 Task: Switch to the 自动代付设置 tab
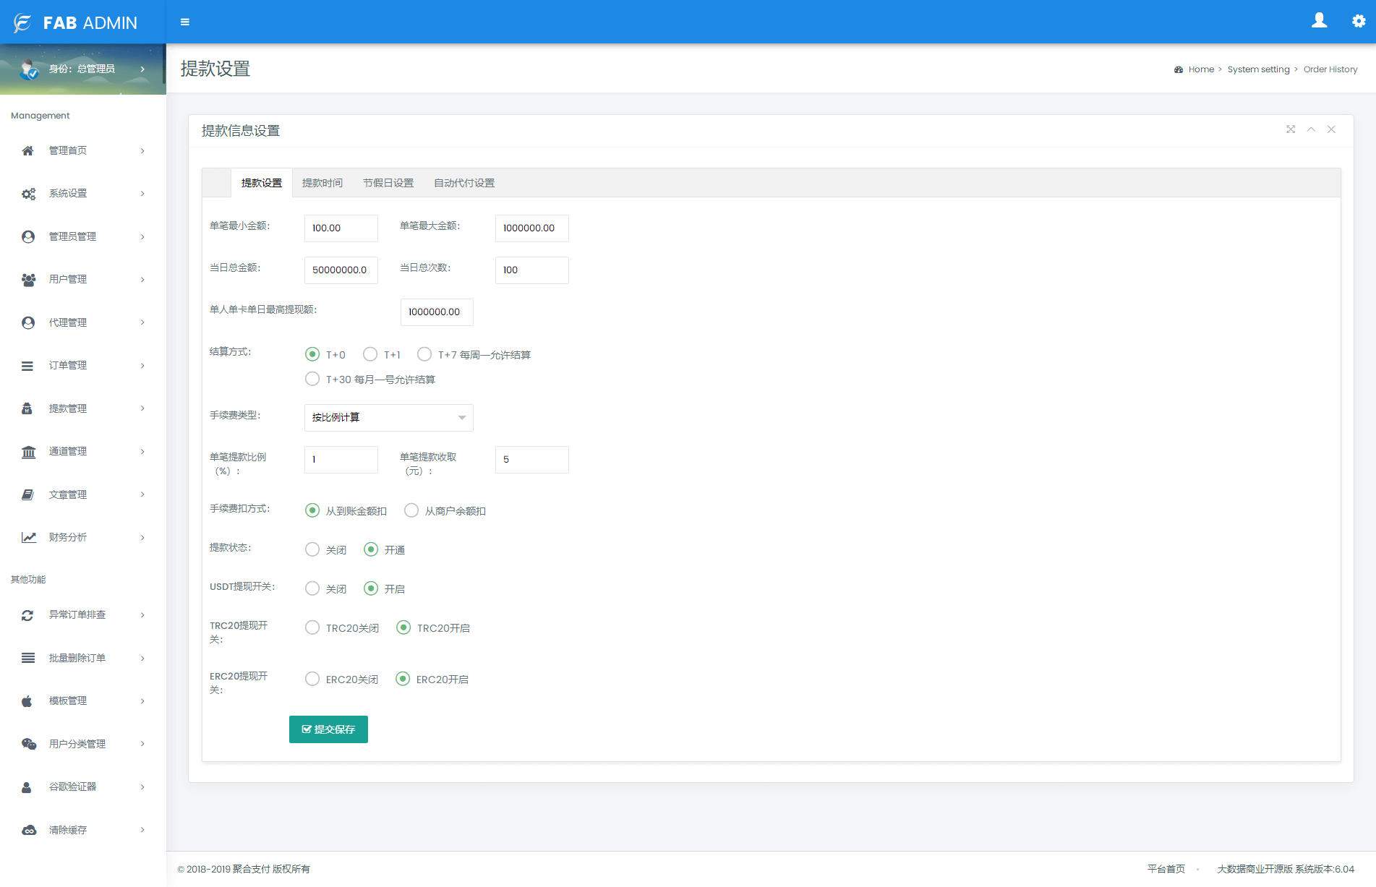463,183
